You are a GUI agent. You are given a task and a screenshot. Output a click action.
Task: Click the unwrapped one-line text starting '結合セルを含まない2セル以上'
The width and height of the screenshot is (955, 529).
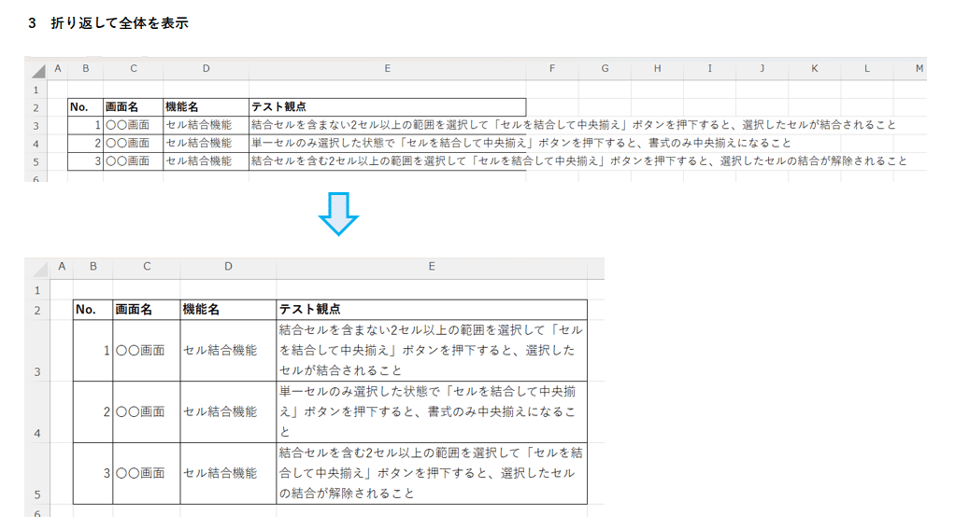tap(574, 125)
